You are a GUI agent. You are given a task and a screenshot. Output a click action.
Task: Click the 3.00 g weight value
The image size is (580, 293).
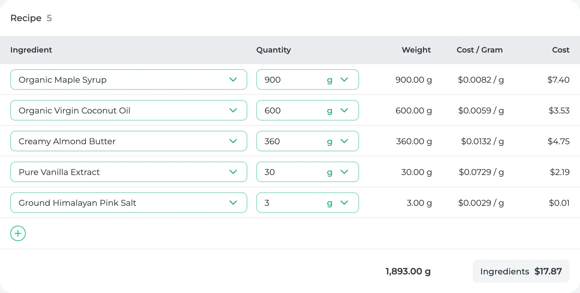click(x=419, y=203)
